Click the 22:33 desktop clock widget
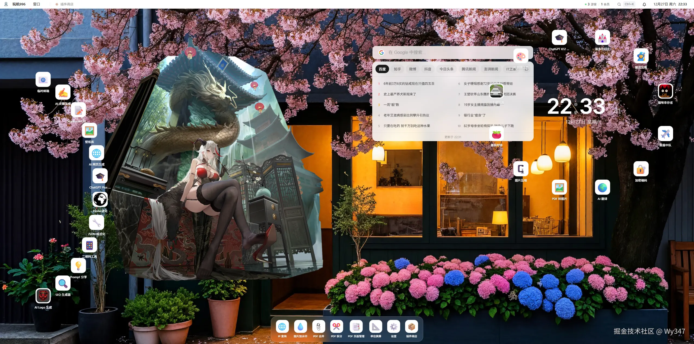Image resolution: width=694 pixels, height=344 pixels. click(x=577, y=106)
